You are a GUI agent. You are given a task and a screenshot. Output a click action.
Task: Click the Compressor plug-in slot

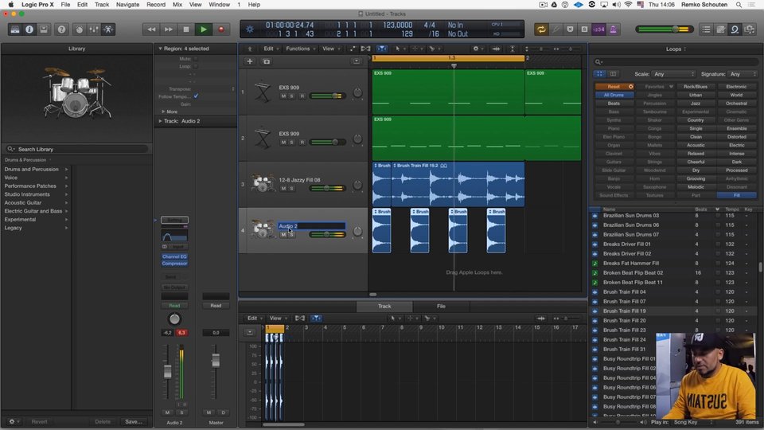point(174,264)
